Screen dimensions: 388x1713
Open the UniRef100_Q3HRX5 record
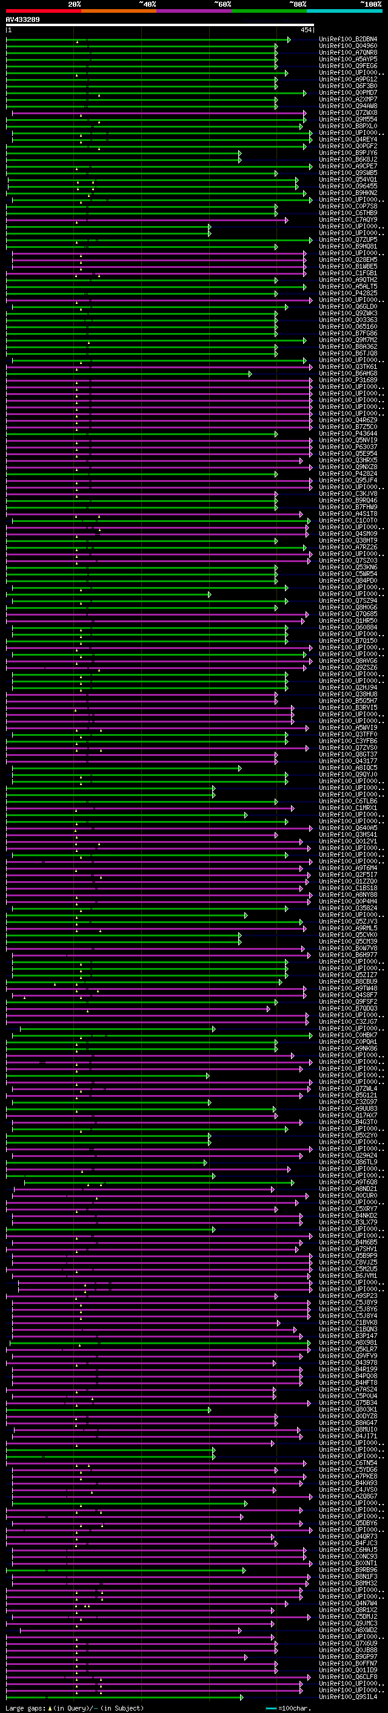348,460
